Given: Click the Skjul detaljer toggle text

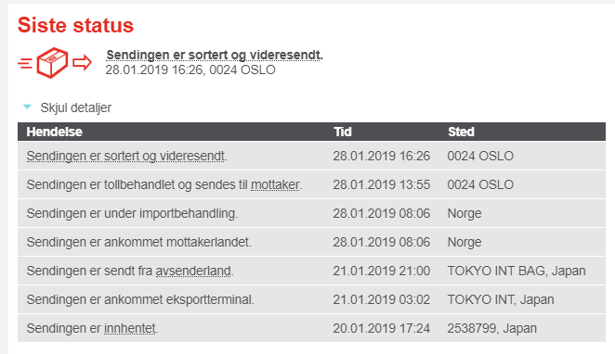Looking at the screenshot, I should (75, 107).
